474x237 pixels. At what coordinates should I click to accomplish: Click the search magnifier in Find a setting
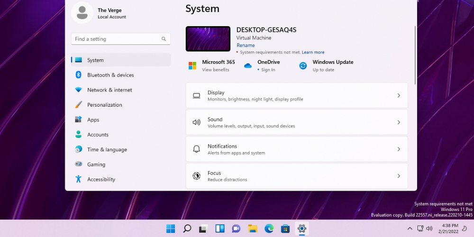tap(164, 39)
